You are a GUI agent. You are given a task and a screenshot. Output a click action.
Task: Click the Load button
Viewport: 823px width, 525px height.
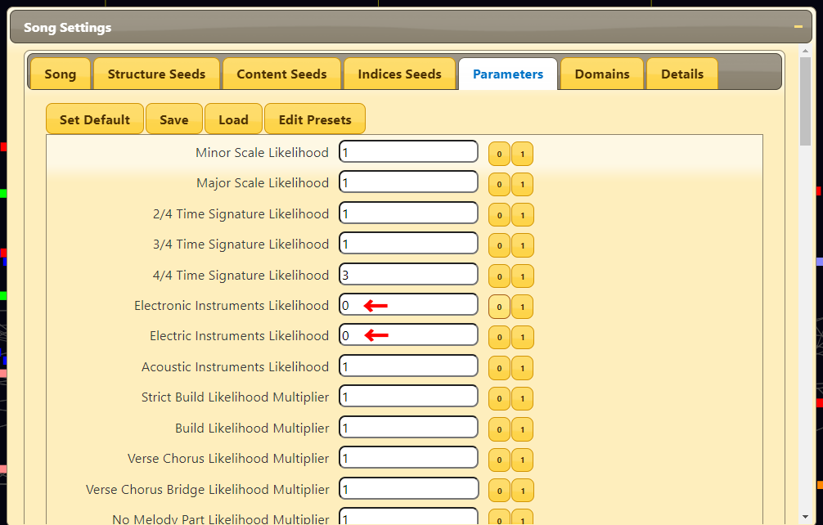[x=233, y=119]
